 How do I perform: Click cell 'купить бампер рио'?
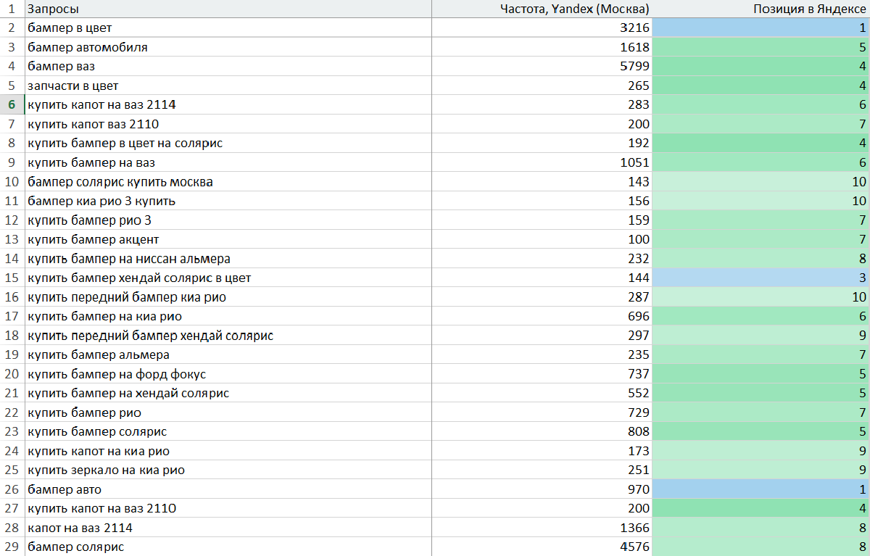(x=228, y=412)
